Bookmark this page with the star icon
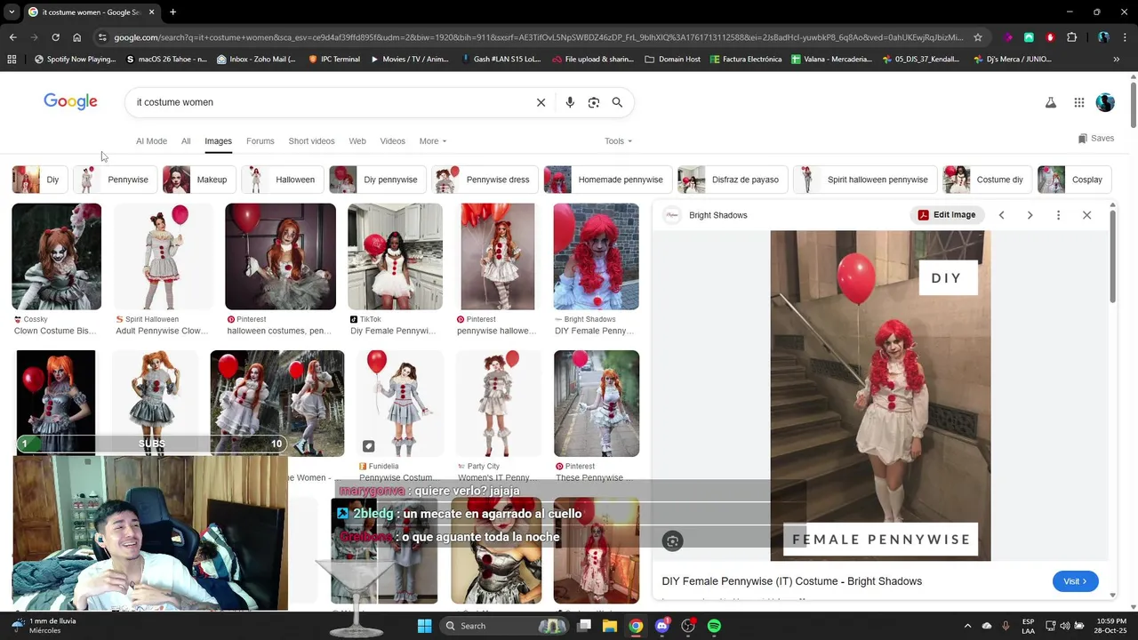Screen dimensions: 1138x640 pos(978,37)
